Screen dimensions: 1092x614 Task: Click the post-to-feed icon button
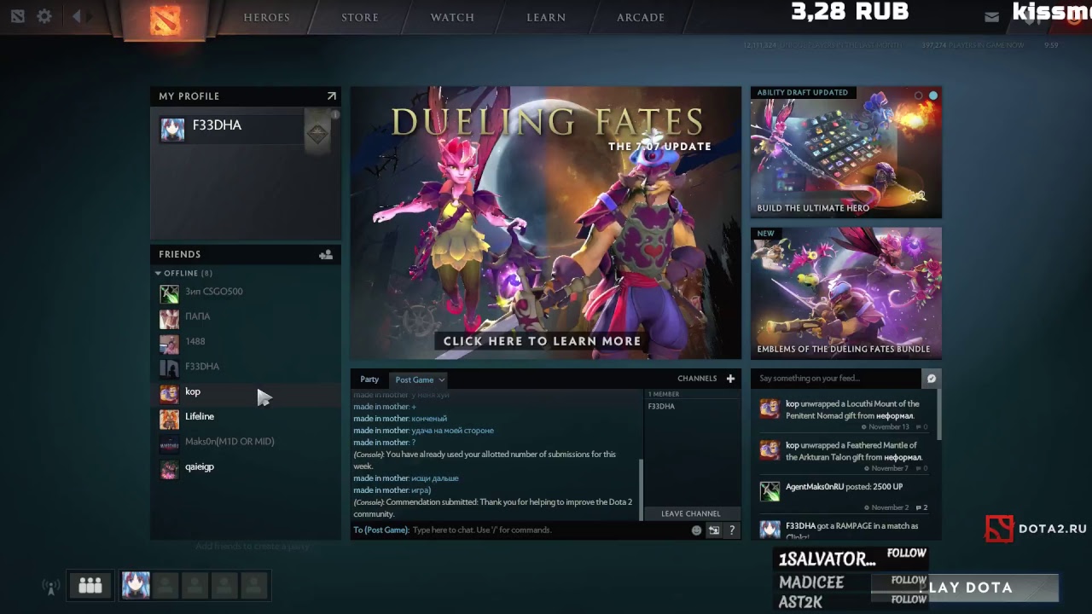coord(931,379)
